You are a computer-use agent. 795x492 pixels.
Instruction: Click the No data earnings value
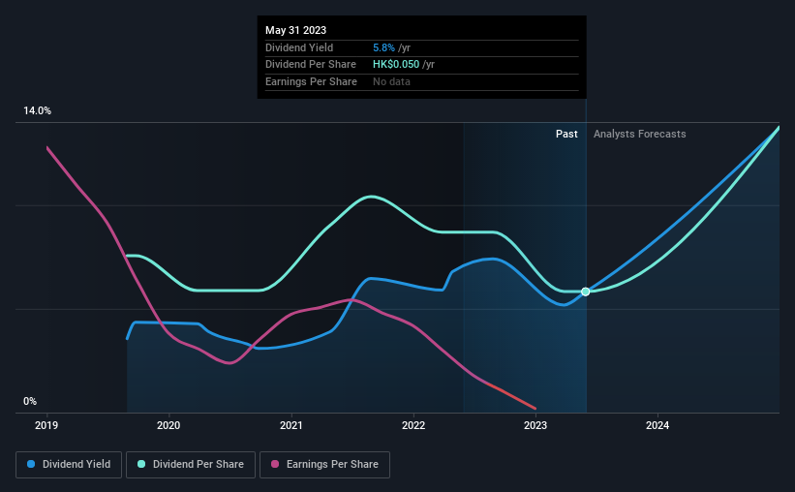(x=391, y=81)
